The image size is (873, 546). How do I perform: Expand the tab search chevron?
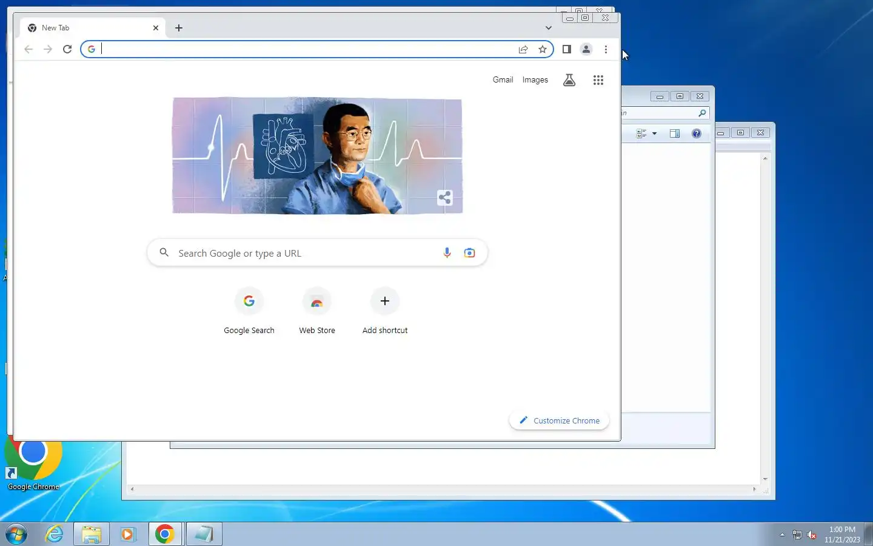pos(549,28)
